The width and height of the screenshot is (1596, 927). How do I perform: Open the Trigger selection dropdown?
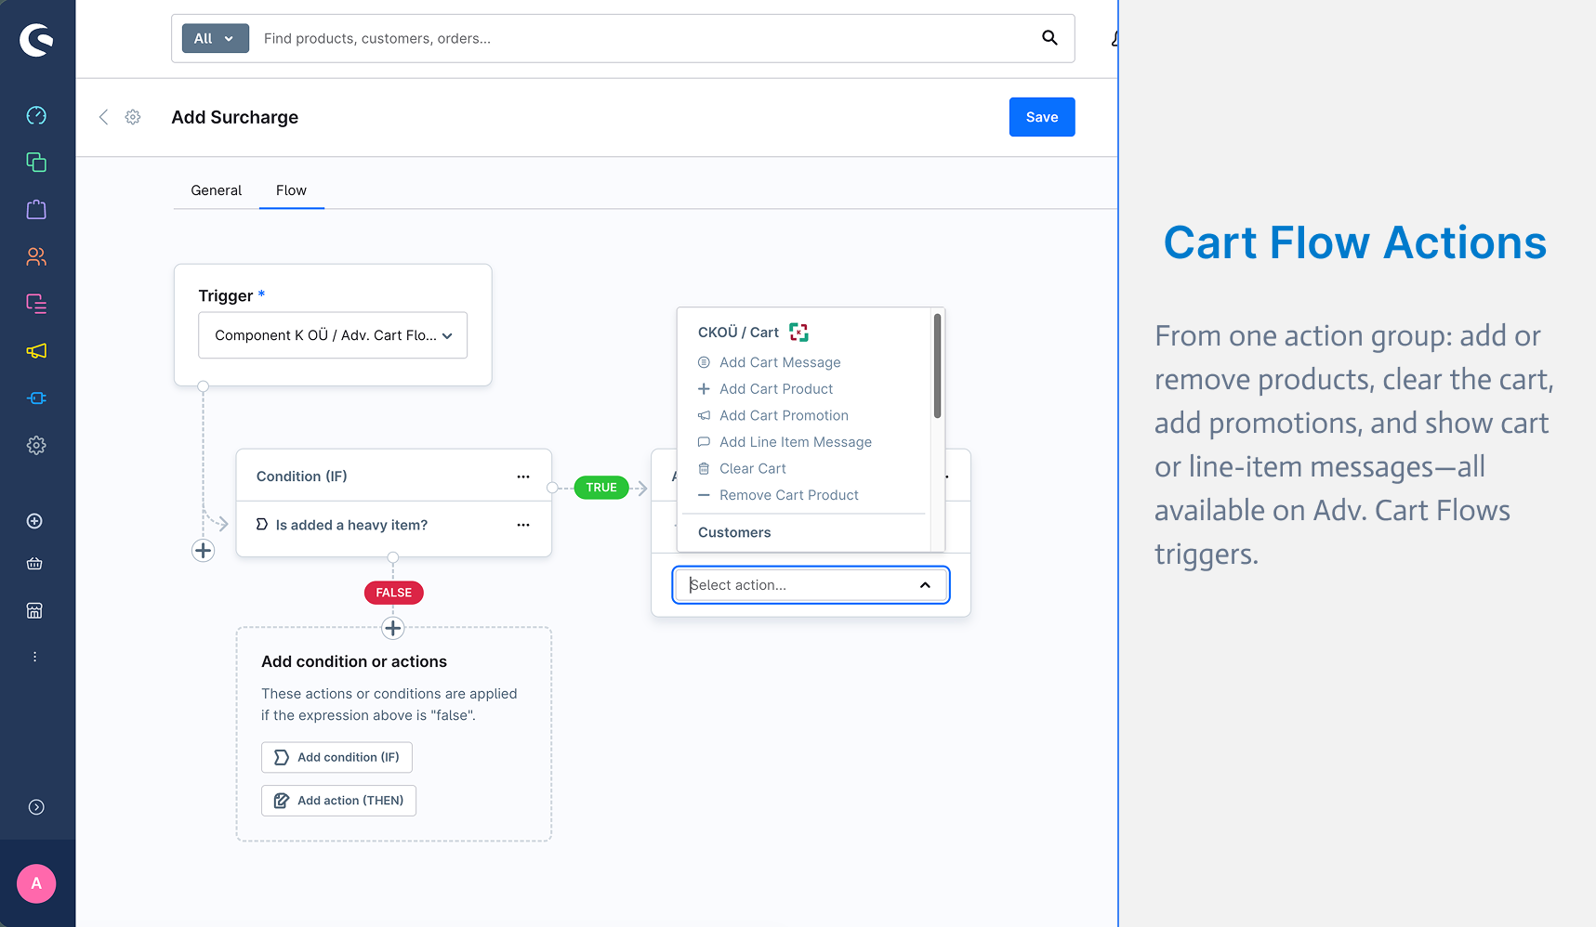click(x=333, y=335)
